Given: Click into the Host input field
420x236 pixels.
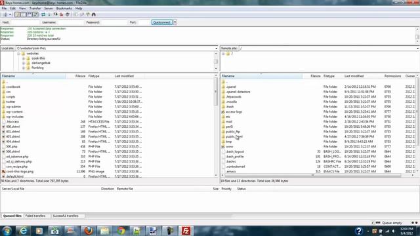Looking at the screenshot, I should (x=25, y=22).
